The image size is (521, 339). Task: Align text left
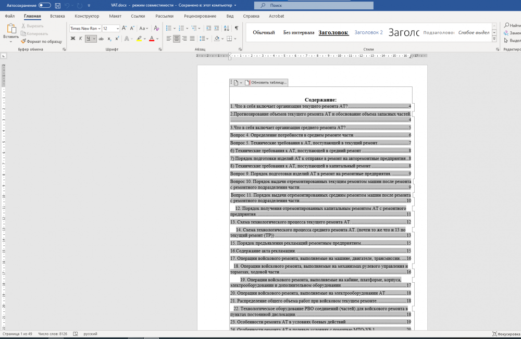169,39
